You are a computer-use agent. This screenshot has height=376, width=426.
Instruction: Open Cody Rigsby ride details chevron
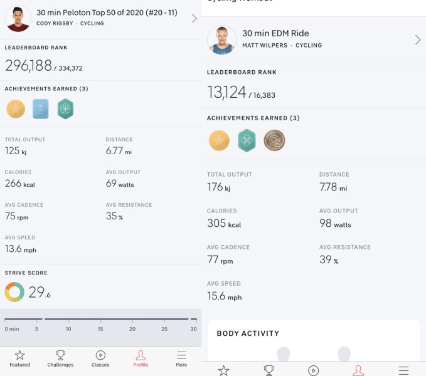(194, 18)
